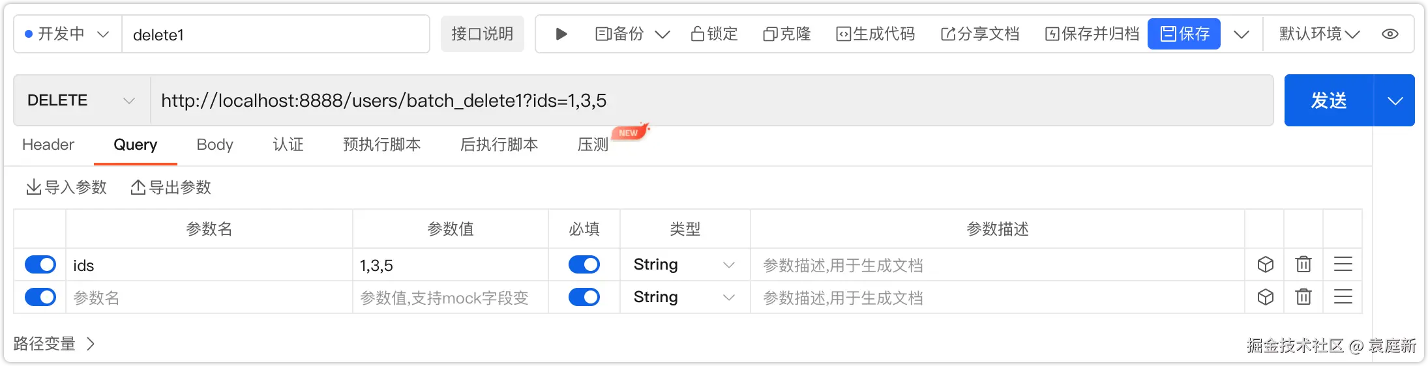Click the lock (锁定) icon
This screenshot has width=1428, height=366.
pyautogui.click(x=697, y=34)
